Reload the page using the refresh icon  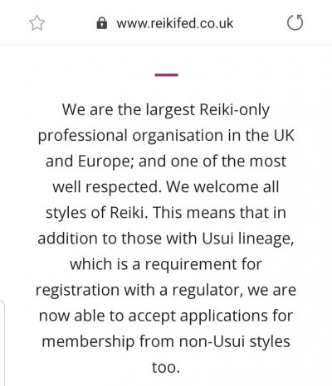click(295, 22)
